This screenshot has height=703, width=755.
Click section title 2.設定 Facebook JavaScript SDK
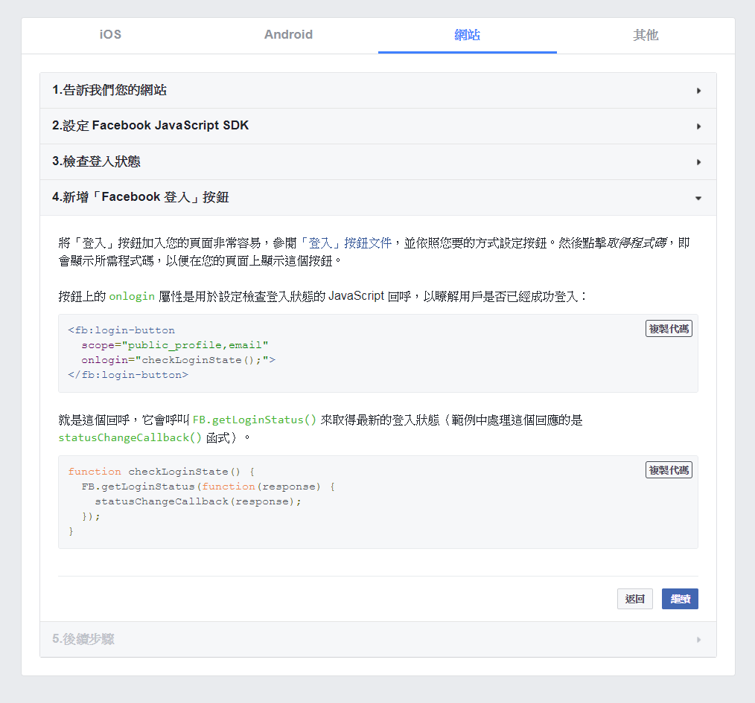tap(150, 126)
